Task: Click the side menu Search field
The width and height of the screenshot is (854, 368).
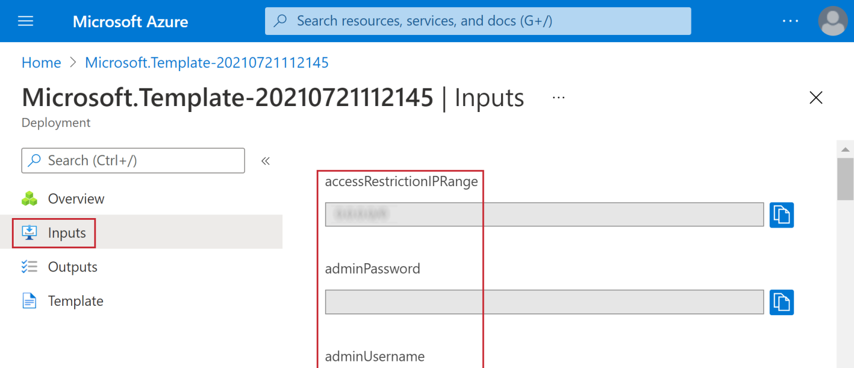Action: click(133, 161)
